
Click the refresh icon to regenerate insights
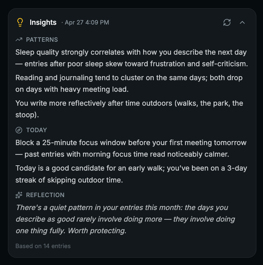pyautogui.click(x=227, y=23)
